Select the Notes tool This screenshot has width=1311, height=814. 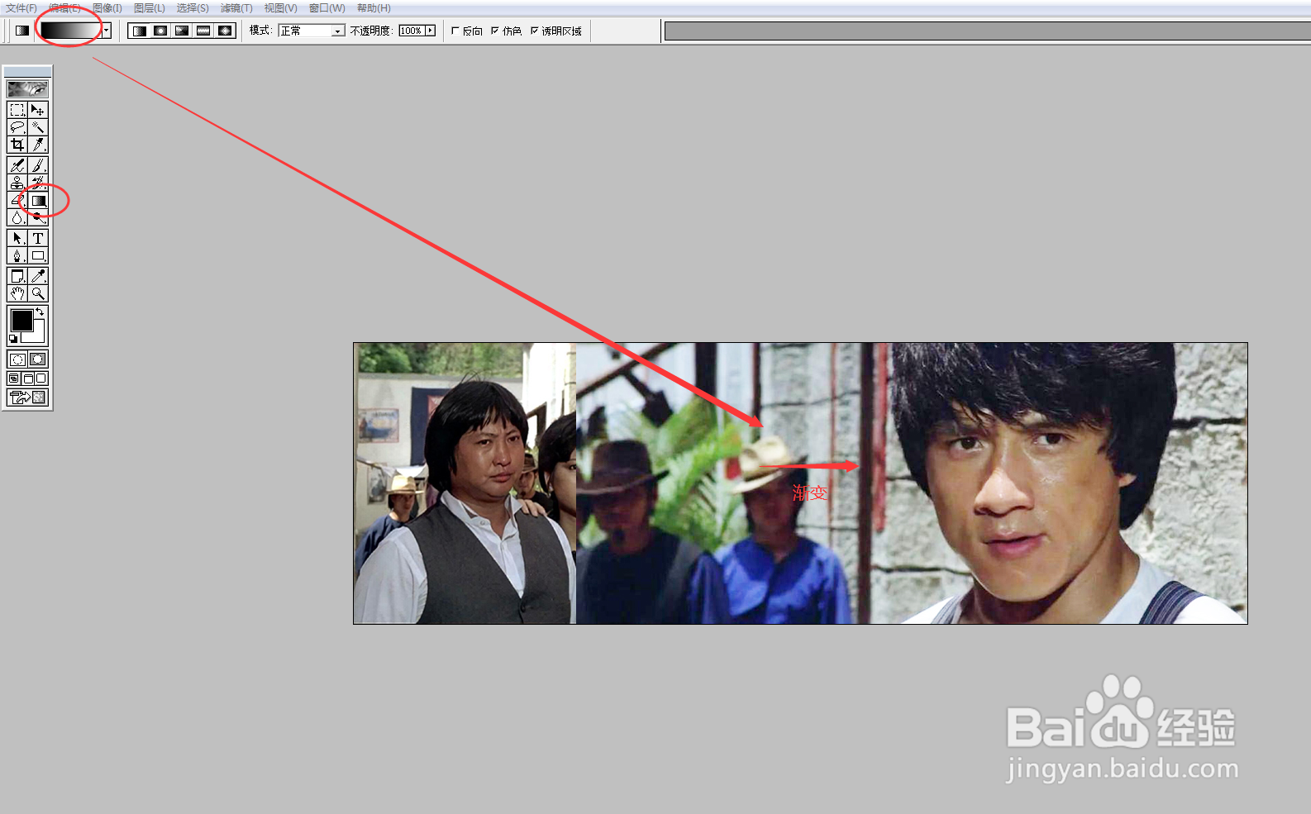tap(17, 276)
